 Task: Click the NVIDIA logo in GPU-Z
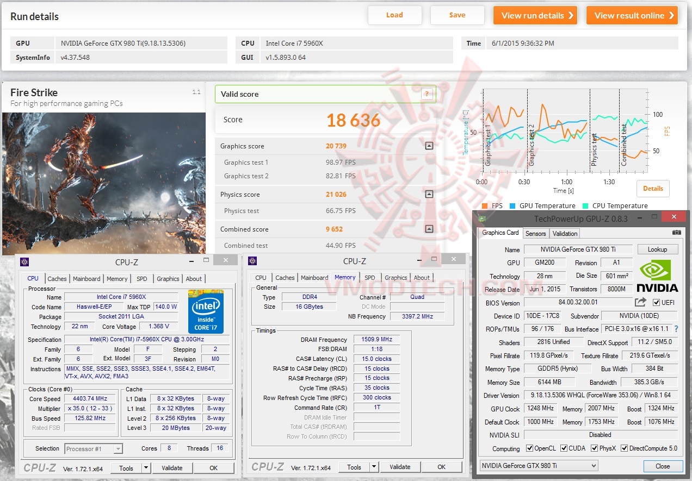click(x=658, y=276)
